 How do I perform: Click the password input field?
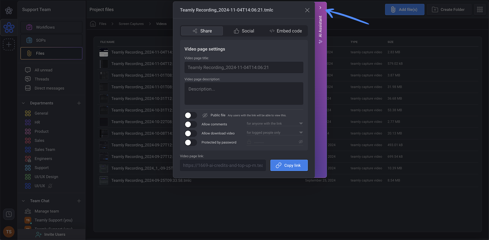coord(275,142)
